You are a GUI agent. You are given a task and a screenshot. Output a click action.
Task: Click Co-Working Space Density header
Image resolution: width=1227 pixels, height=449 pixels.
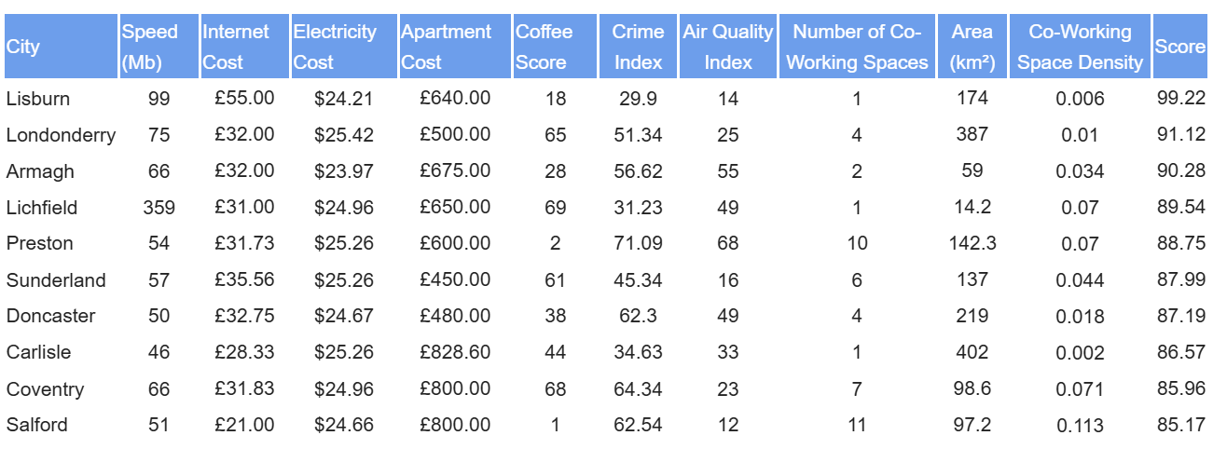(x=1080, y=47)
